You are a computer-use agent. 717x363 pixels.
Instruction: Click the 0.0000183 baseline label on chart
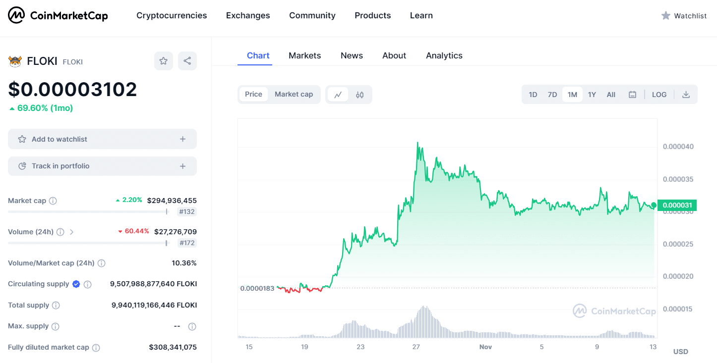tap(257, 288)
